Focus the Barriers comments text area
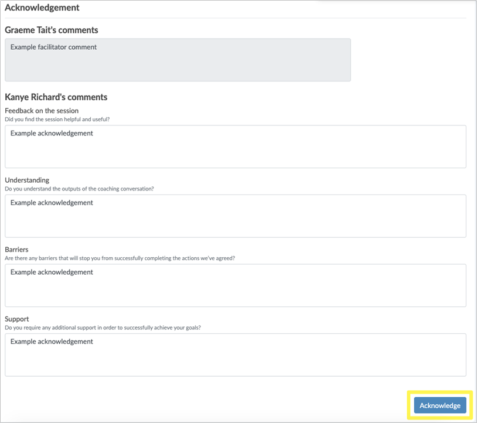This screenshot has width=477, height=423. (x=236, y=285)
